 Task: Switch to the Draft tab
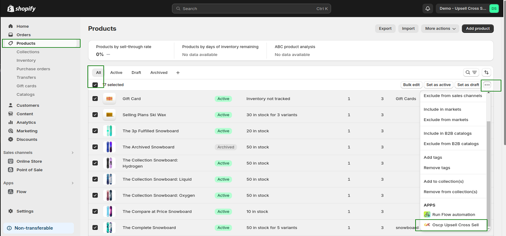coord(136,73)
